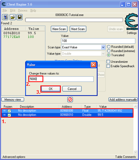139x160 pixels.
Task: Click Cancel in the Value dialog
Action: coord(72,89)
